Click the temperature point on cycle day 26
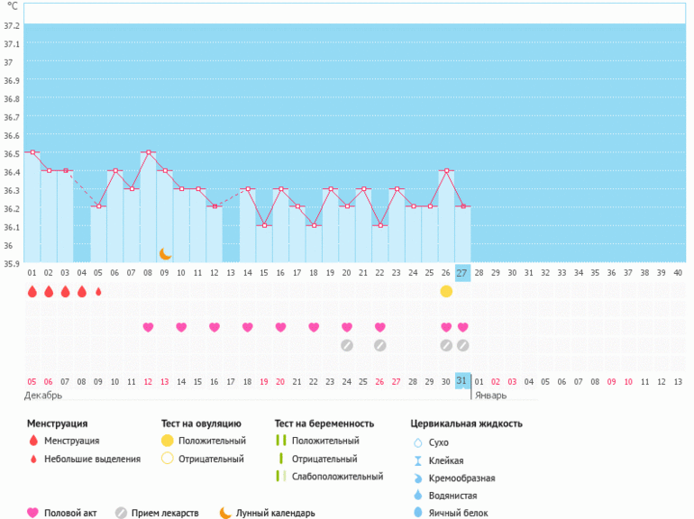694x519 pixels. click(446, 170)
